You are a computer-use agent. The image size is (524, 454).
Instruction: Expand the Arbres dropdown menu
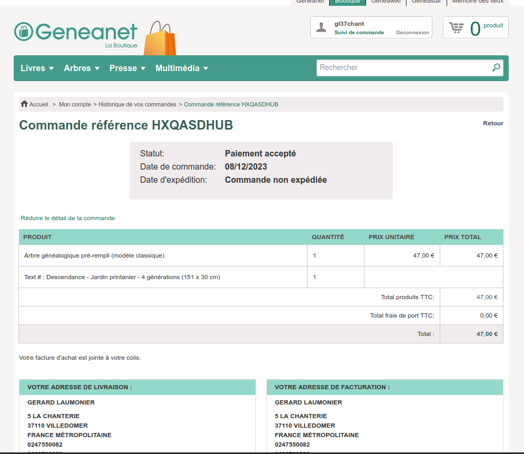pos(82,68)
